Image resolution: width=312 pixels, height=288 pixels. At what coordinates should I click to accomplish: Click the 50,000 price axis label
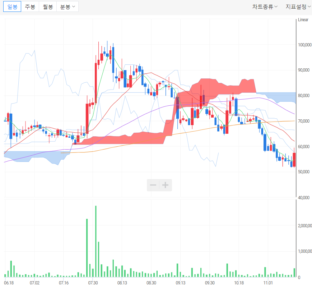(x=304, y=172)
